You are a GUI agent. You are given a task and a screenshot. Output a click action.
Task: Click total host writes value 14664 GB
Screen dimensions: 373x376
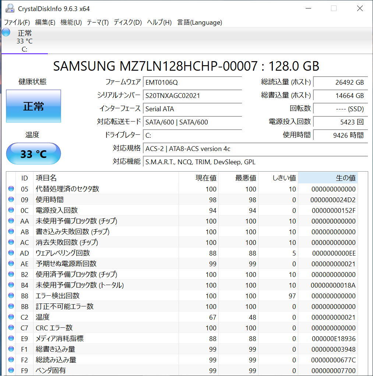point(340,95)
